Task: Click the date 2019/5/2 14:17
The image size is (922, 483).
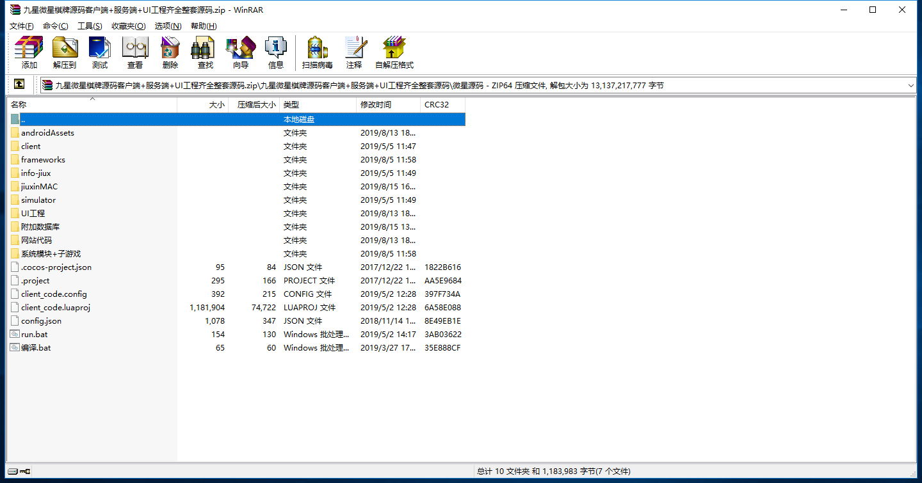Action: pyautogui.click(x=388, y=335)
